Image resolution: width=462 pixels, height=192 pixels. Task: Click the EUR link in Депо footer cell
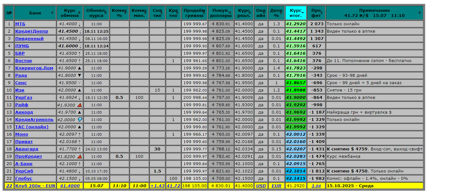(x=276, y=186)
